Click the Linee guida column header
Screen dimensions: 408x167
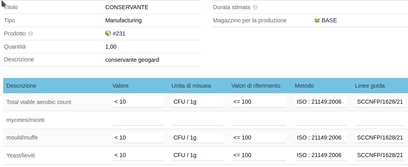pyautogui.click(x=370, y=86)
